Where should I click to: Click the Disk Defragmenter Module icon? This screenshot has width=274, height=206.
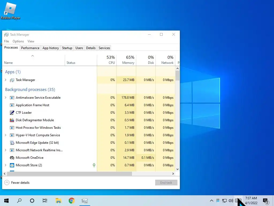(x=12, y=120)
